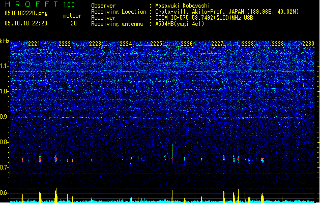Screen dimensions: 320x203
Task: Click the 1.0 kHz axis label
Action: pyautogui.click(x=5, y=91)
